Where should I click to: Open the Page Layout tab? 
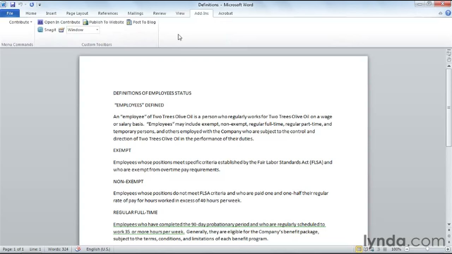click(x=77, y=13)
